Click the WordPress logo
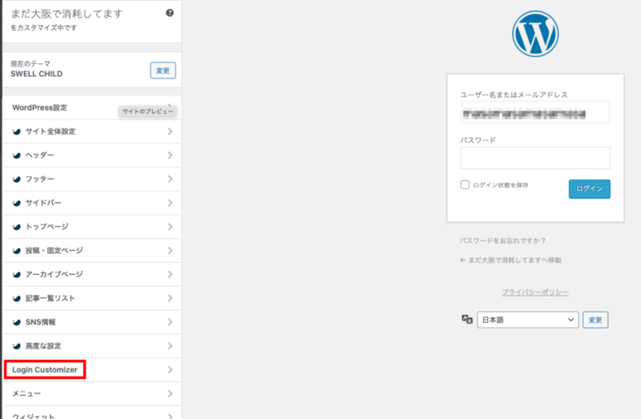This screenshot has width=641, height=419. point(535,34)
